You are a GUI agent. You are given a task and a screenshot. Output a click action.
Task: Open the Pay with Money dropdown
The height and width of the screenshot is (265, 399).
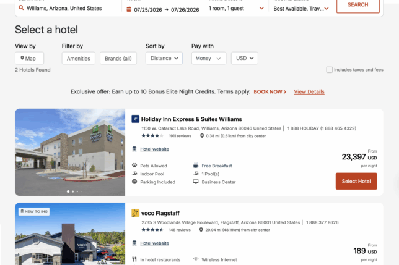[209, 58]
